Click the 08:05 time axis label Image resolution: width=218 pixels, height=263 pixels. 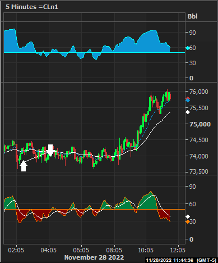[x=114, y=250]
